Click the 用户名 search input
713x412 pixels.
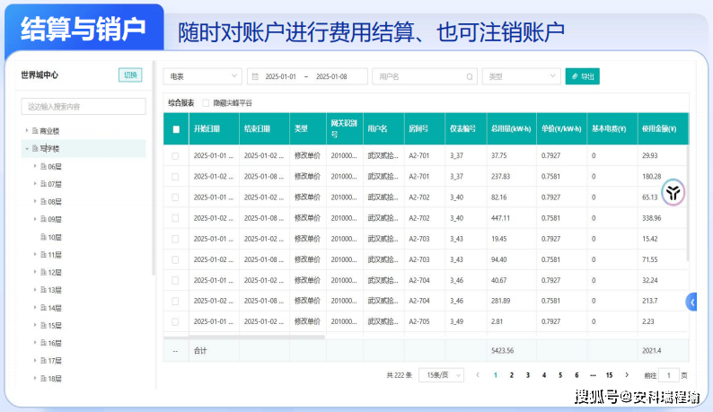pyautogui.click(x=424, y=76)
